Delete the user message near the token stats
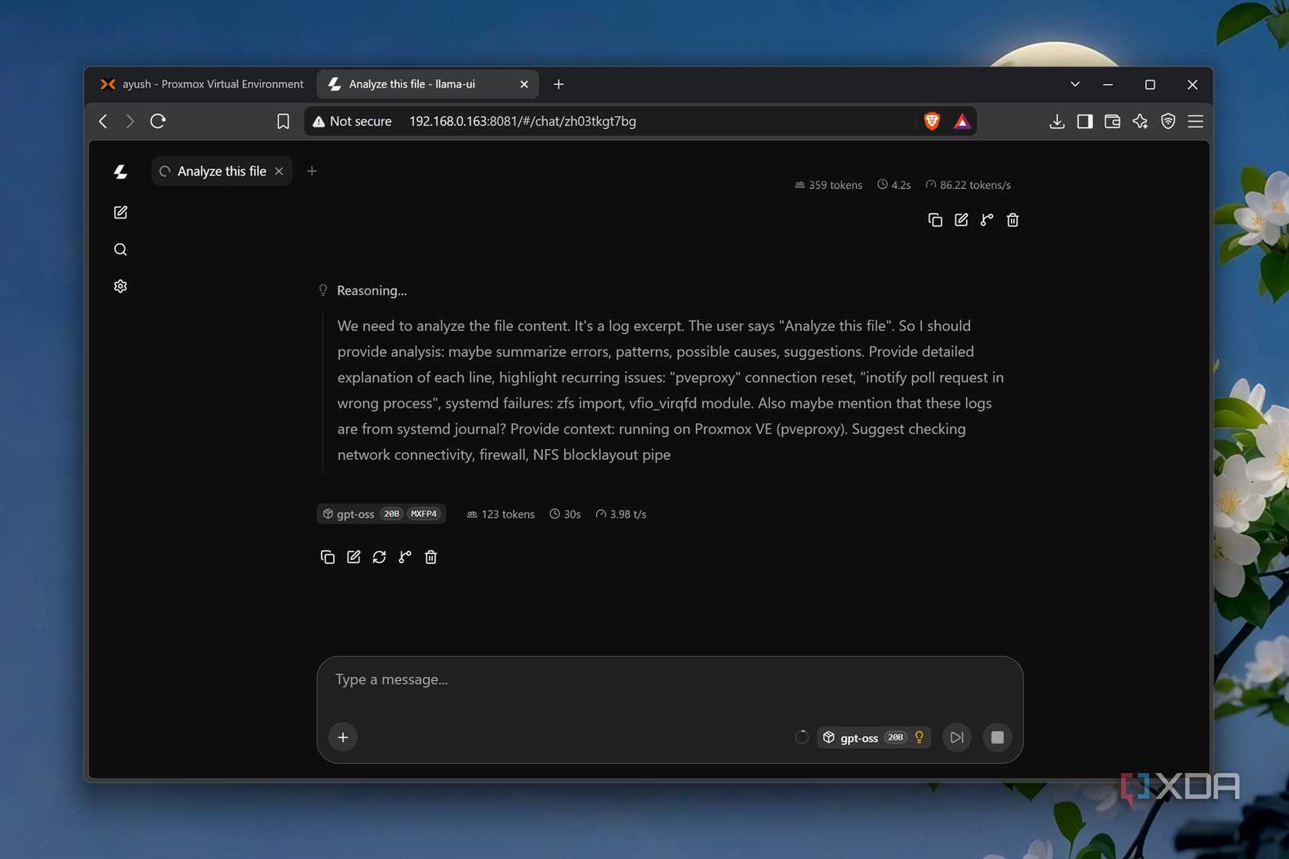1289x859 pixels. coord(1012,220)
